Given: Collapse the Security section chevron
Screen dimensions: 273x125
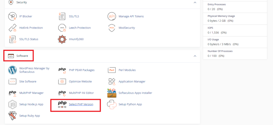Looking at the screenshot, I should click(195, 2).
